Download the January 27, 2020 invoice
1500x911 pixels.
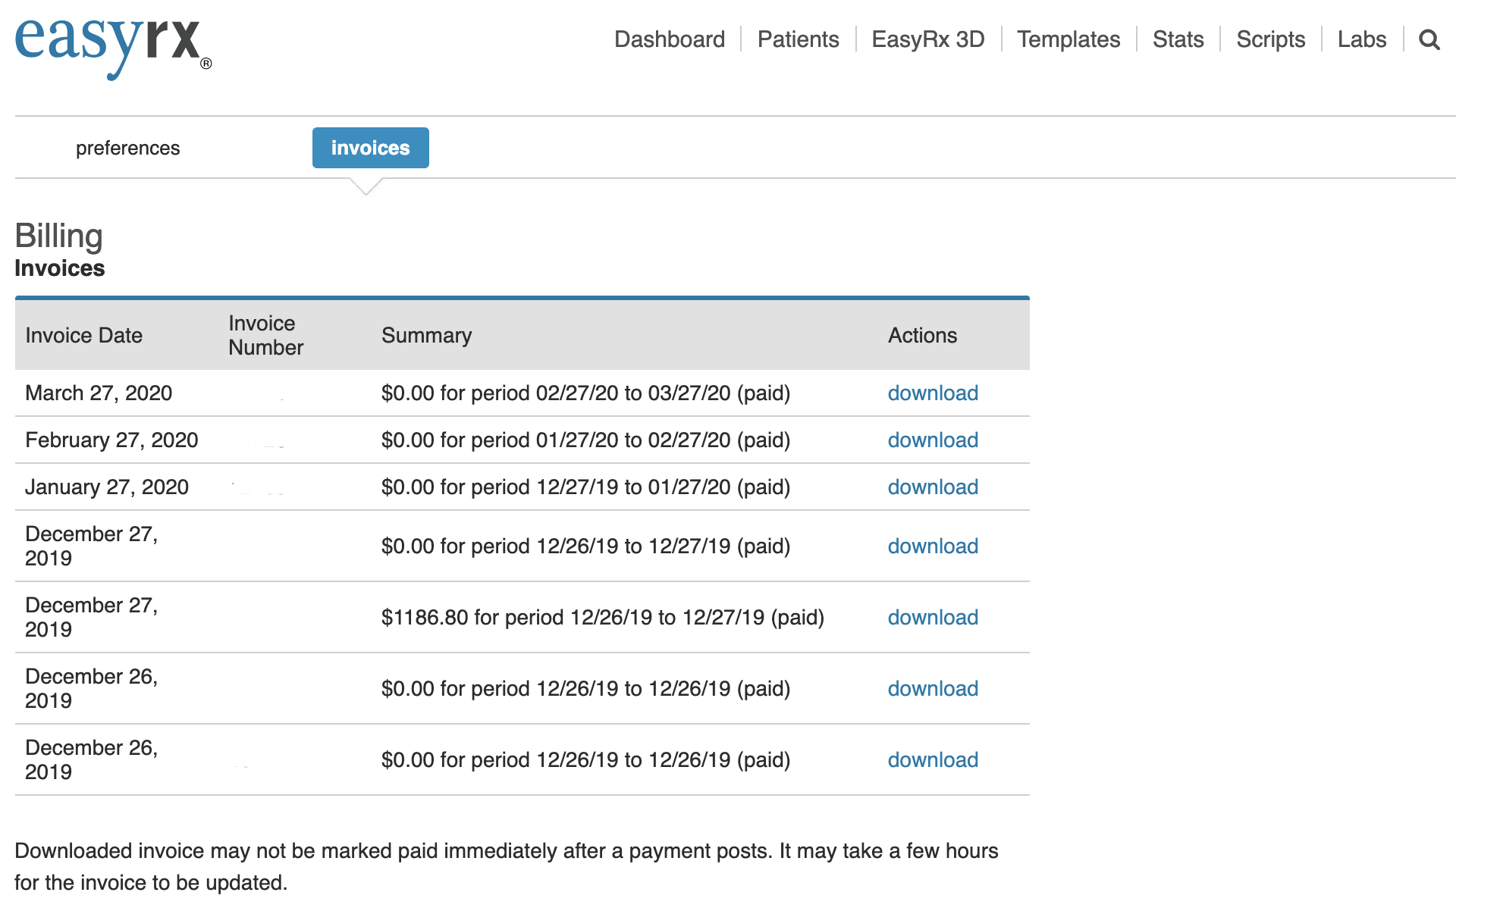tap(932, 487)
